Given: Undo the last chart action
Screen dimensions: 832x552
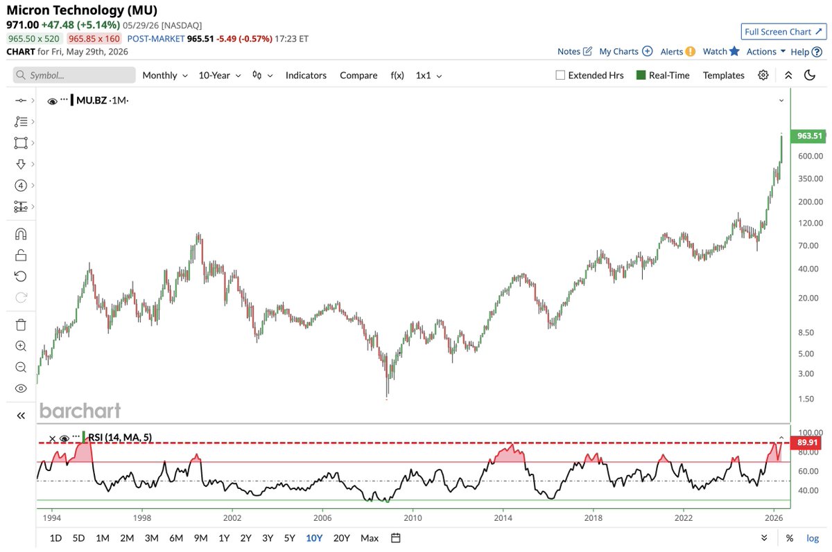Looking at the screenshot, I should [x=21, y=276].
